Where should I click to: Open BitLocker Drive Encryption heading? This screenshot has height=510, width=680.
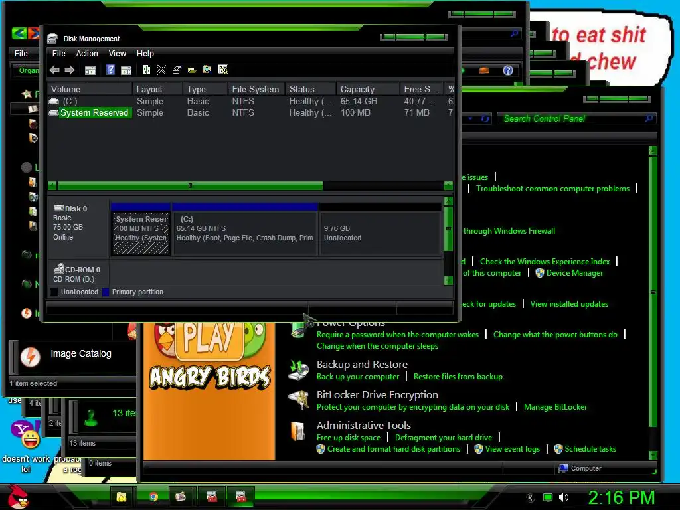[377, 395]
